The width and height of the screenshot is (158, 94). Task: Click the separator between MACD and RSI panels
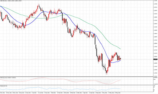click(77, 85)
